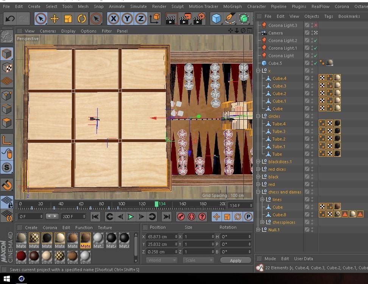The image size is (368, 284).
Task: Click the green Subdivision Surface generator icon
Action: tap(244, 19)
